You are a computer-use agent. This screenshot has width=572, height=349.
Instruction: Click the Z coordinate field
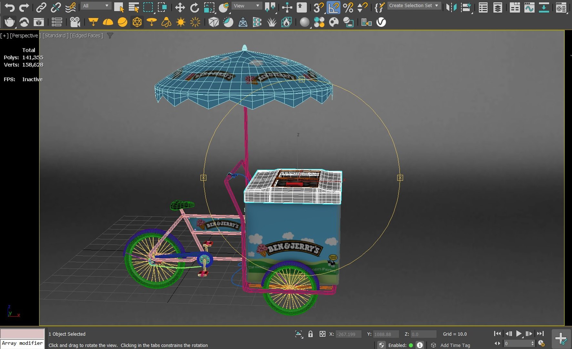423,334
